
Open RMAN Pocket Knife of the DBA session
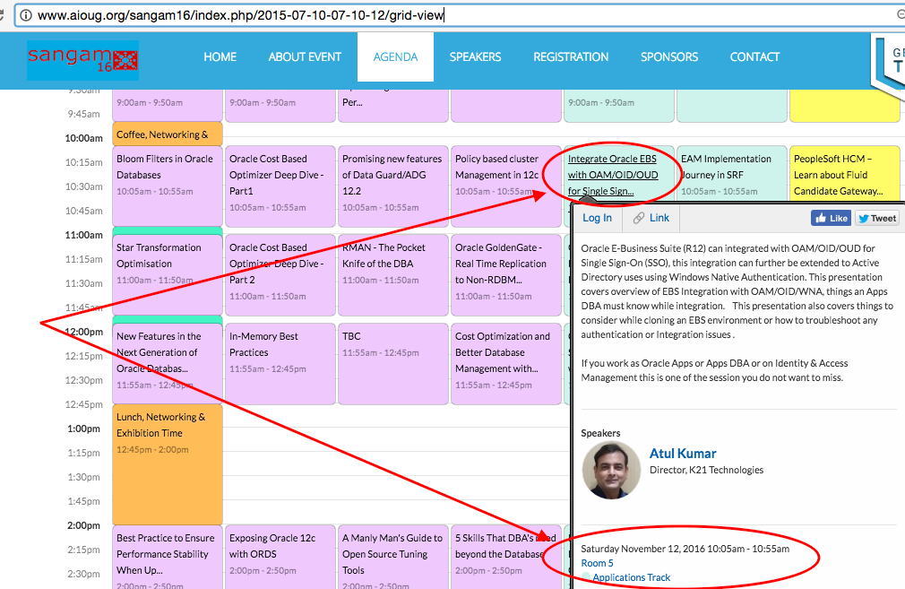pyautogui.click(x=393, y=275)
